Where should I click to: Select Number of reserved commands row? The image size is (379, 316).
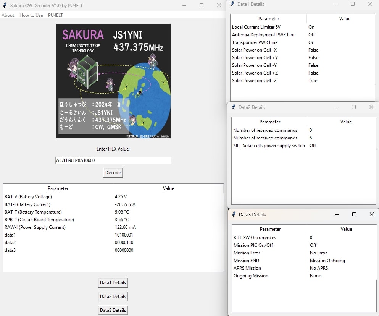click(x=304, y=130)
